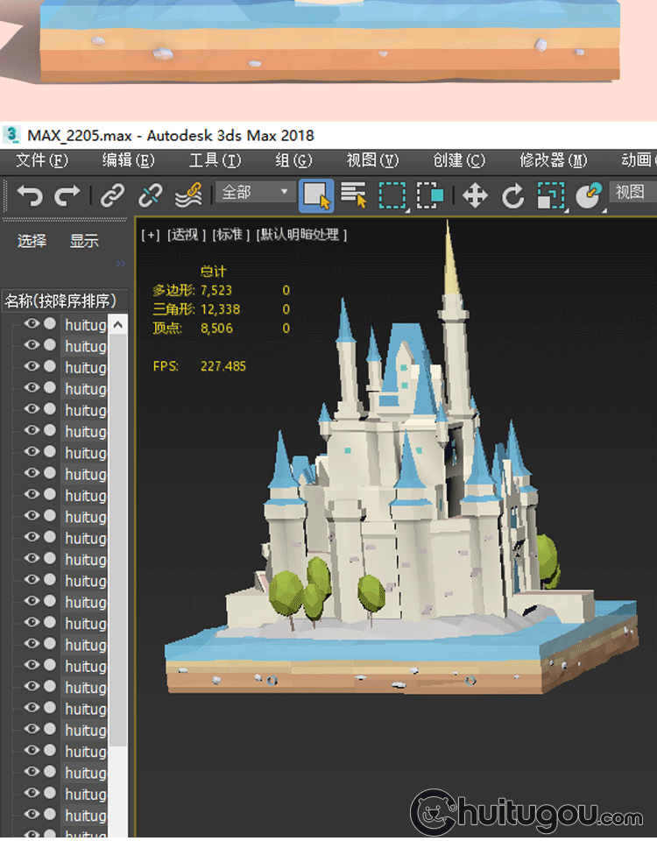The width and height of the screenshot is (657, 841).
Task: Click the Redo arrow in the toolbar
Action: pos(67,194)
